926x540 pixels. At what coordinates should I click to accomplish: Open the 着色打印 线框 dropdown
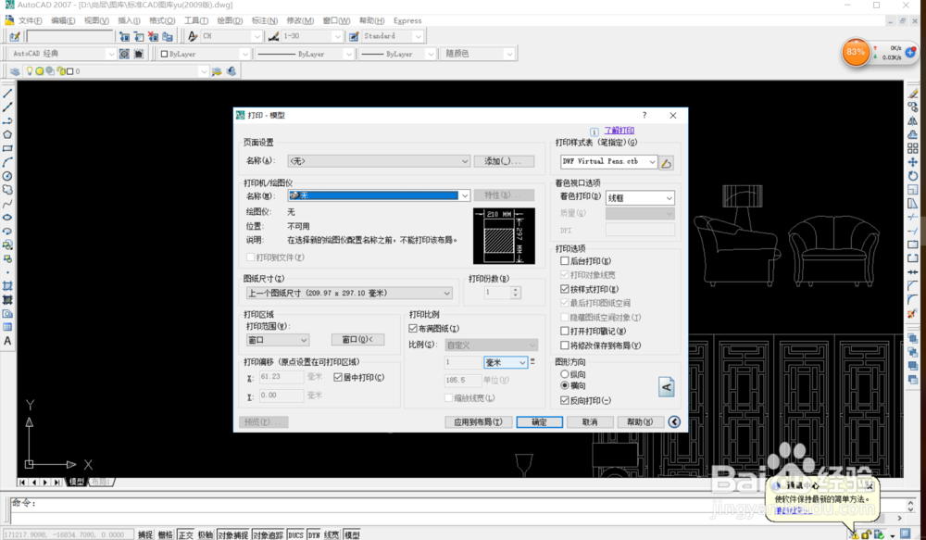tap(640, 198)
